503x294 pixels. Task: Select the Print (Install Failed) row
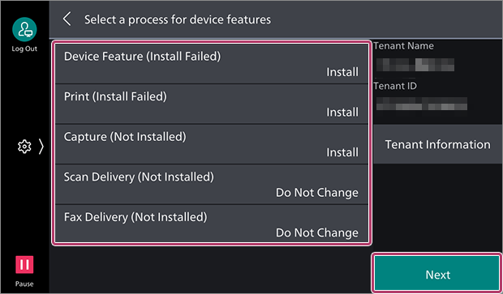pyautogui.click(x=212, y=104)
